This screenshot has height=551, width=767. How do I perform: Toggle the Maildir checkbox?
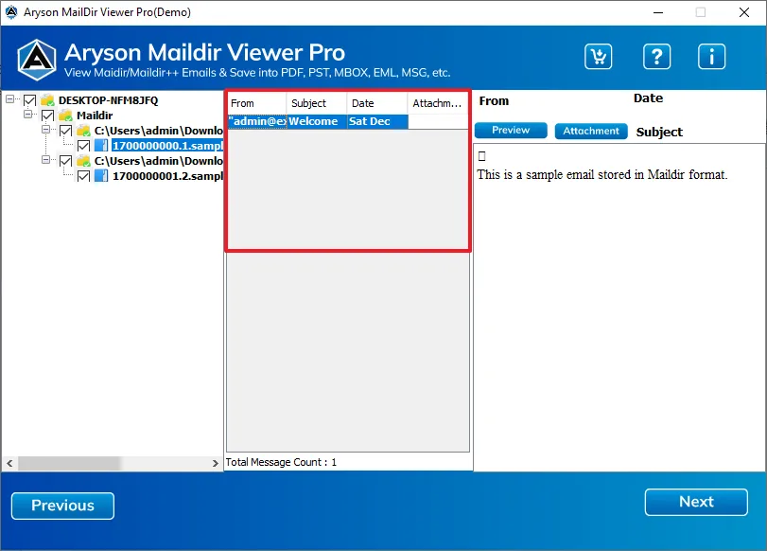tap(47, 116)
